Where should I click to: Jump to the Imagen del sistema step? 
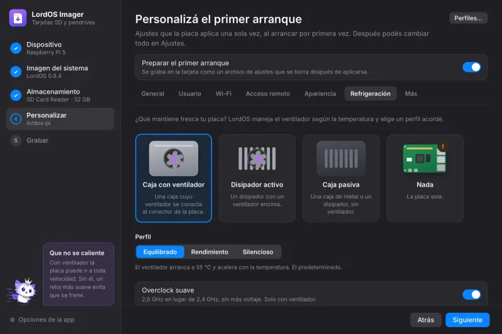60,71
